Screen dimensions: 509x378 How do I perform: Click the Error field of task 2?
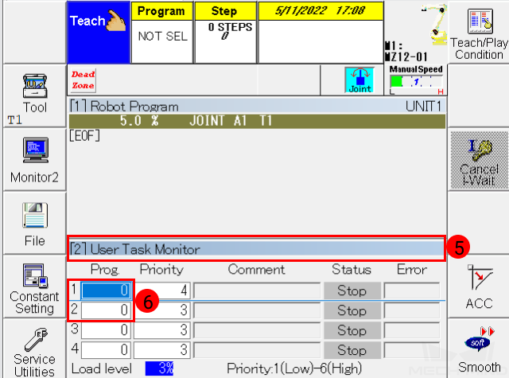[412, 310]
